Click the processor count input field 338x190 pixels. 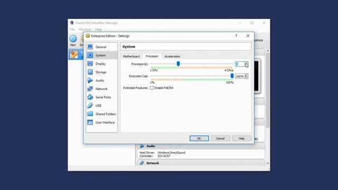click(x=240, y=64)
